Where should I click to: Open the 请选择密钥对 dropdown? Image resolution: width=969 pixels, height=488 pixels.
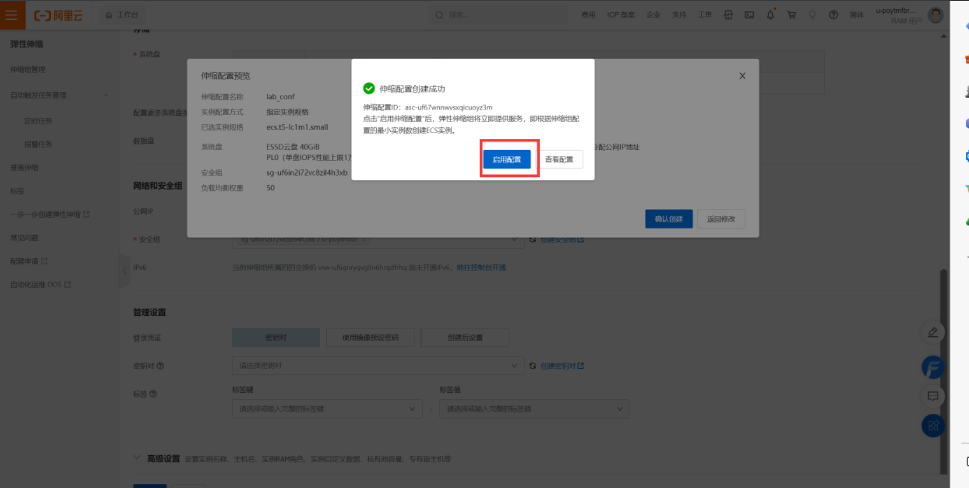[x=377, y=365]
